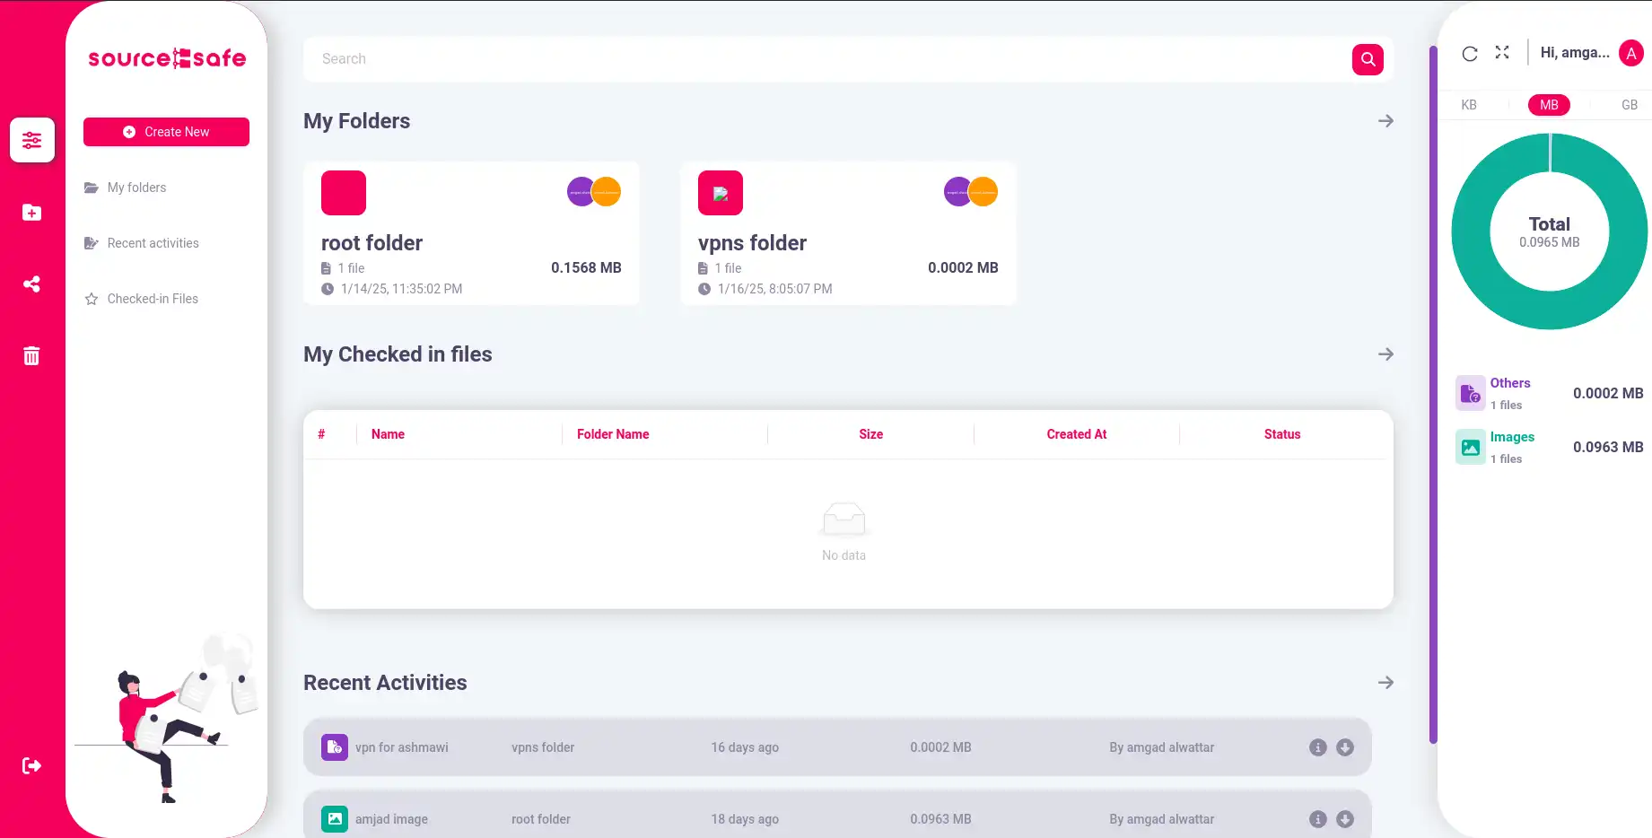Open Recent activities menu item

153,243
